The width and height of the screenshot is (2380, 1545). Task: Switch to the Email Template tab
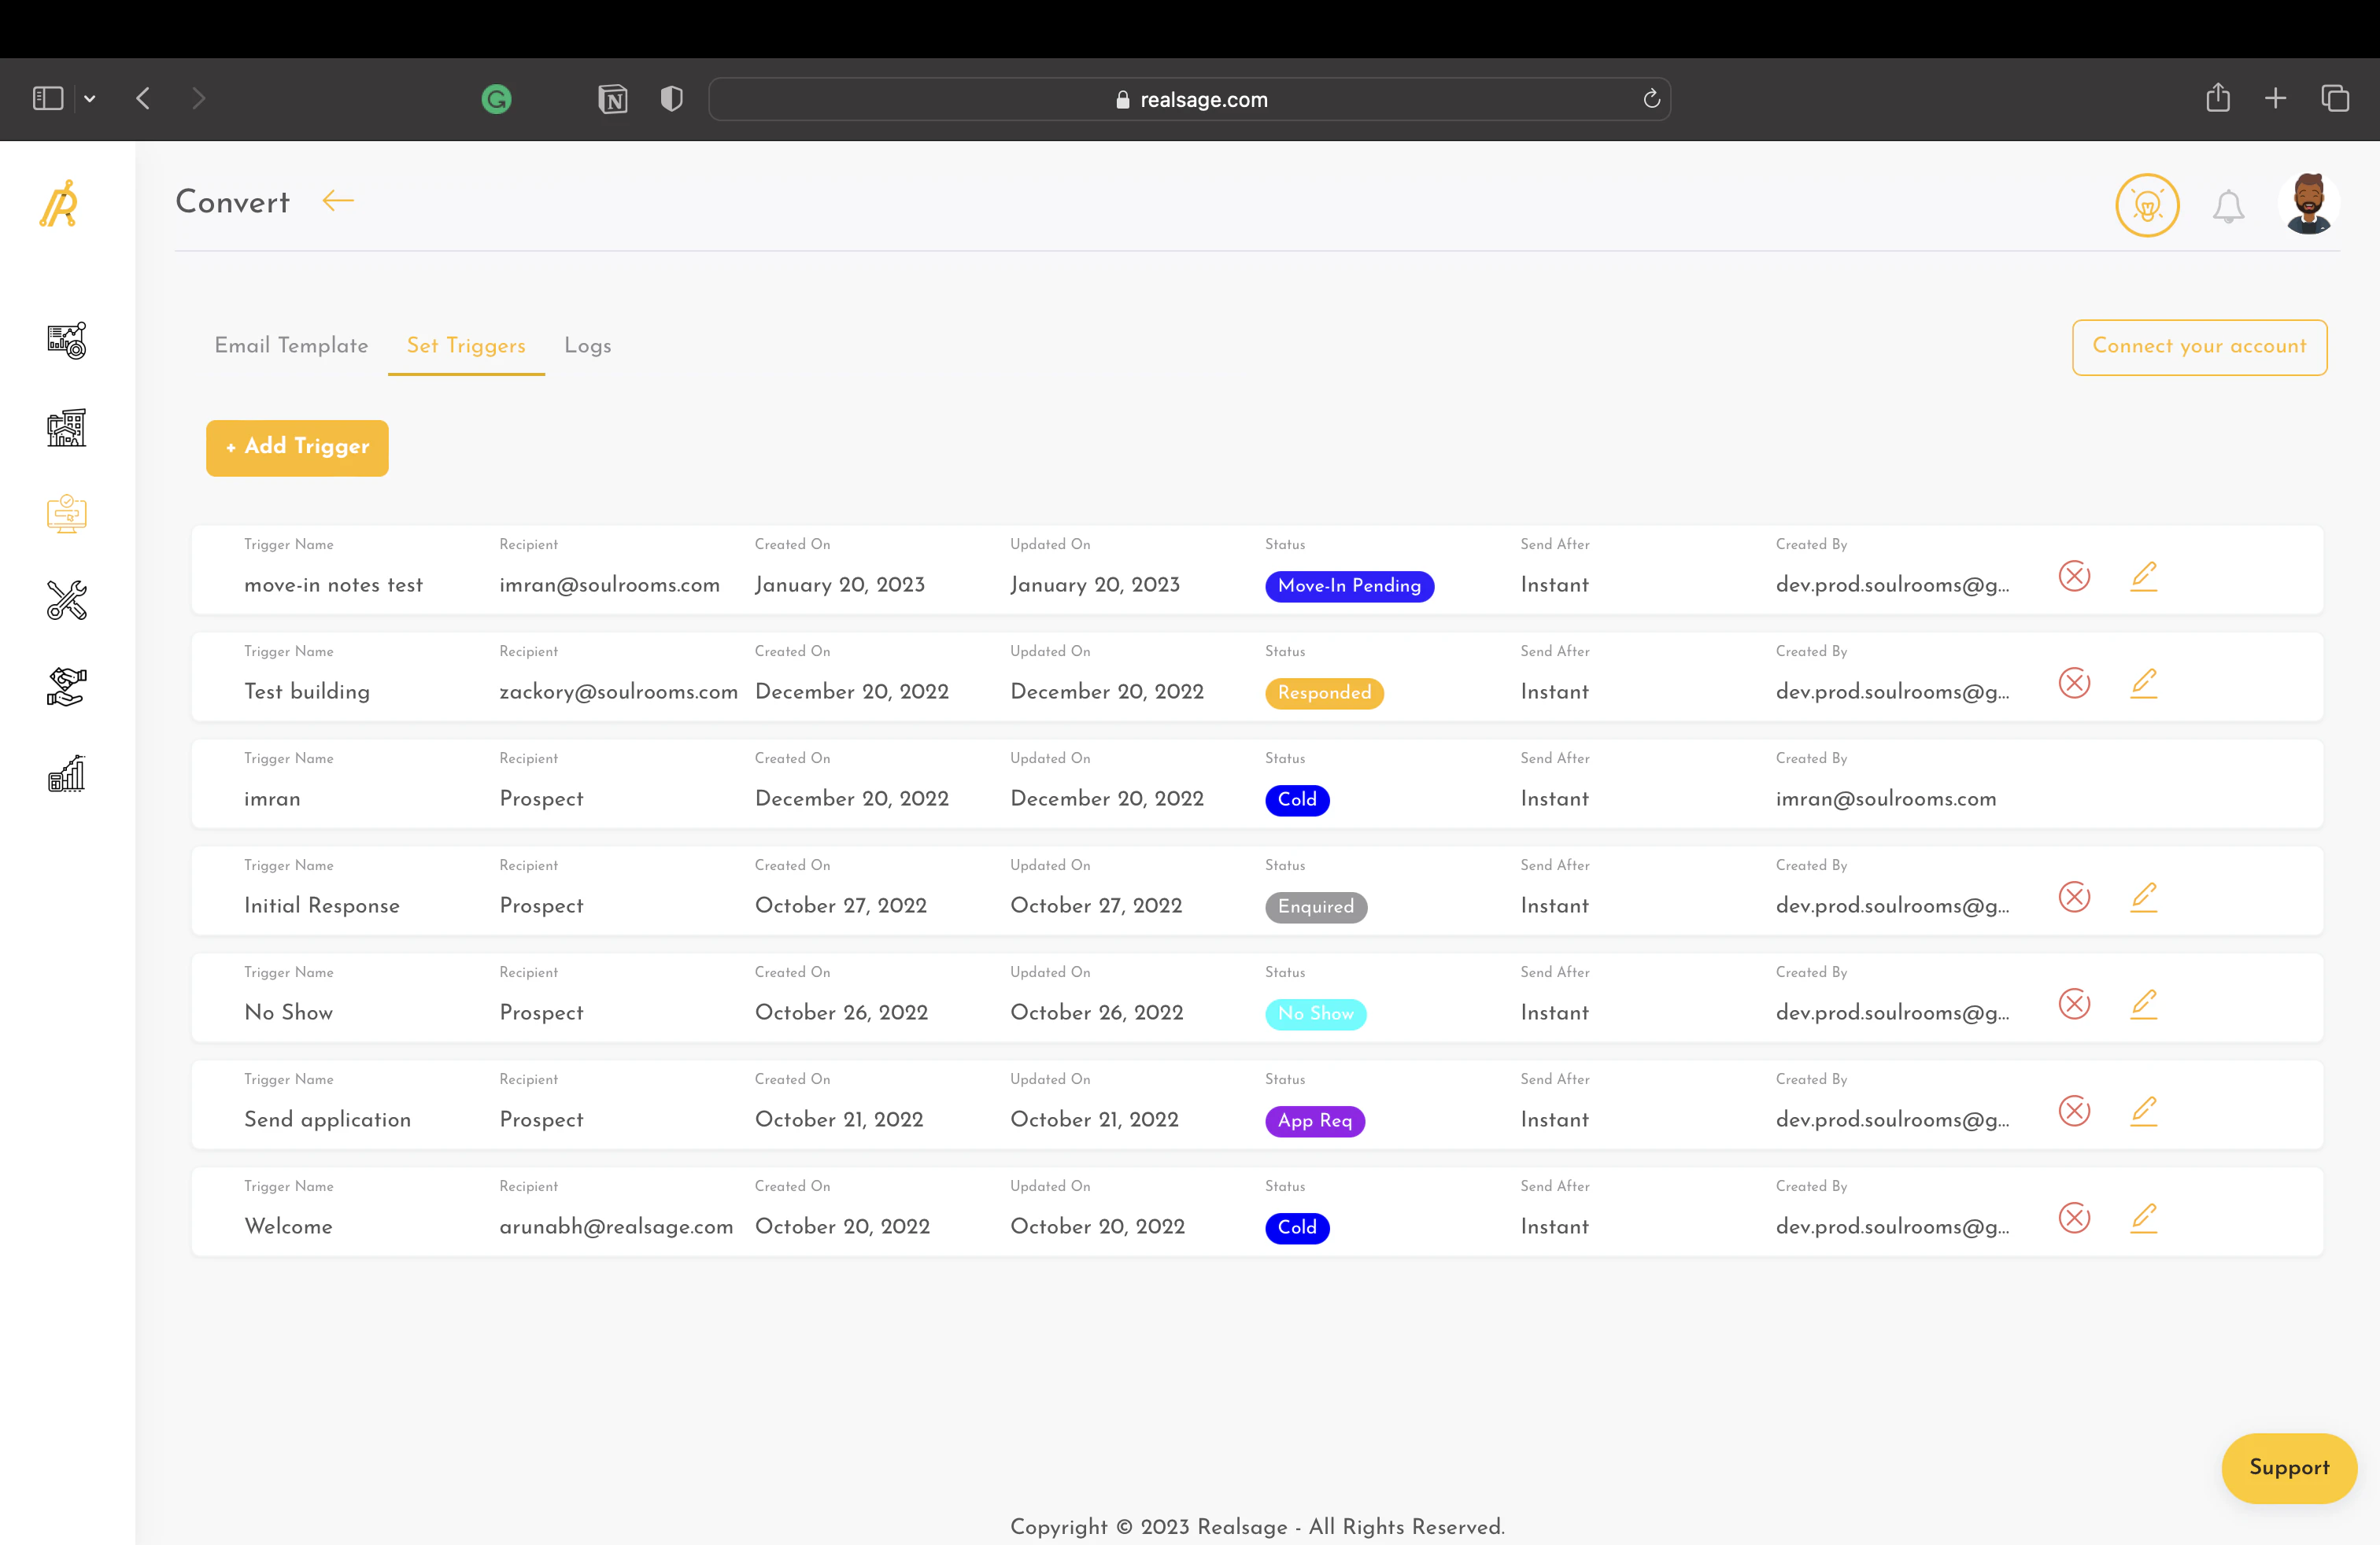click(291, 346)
